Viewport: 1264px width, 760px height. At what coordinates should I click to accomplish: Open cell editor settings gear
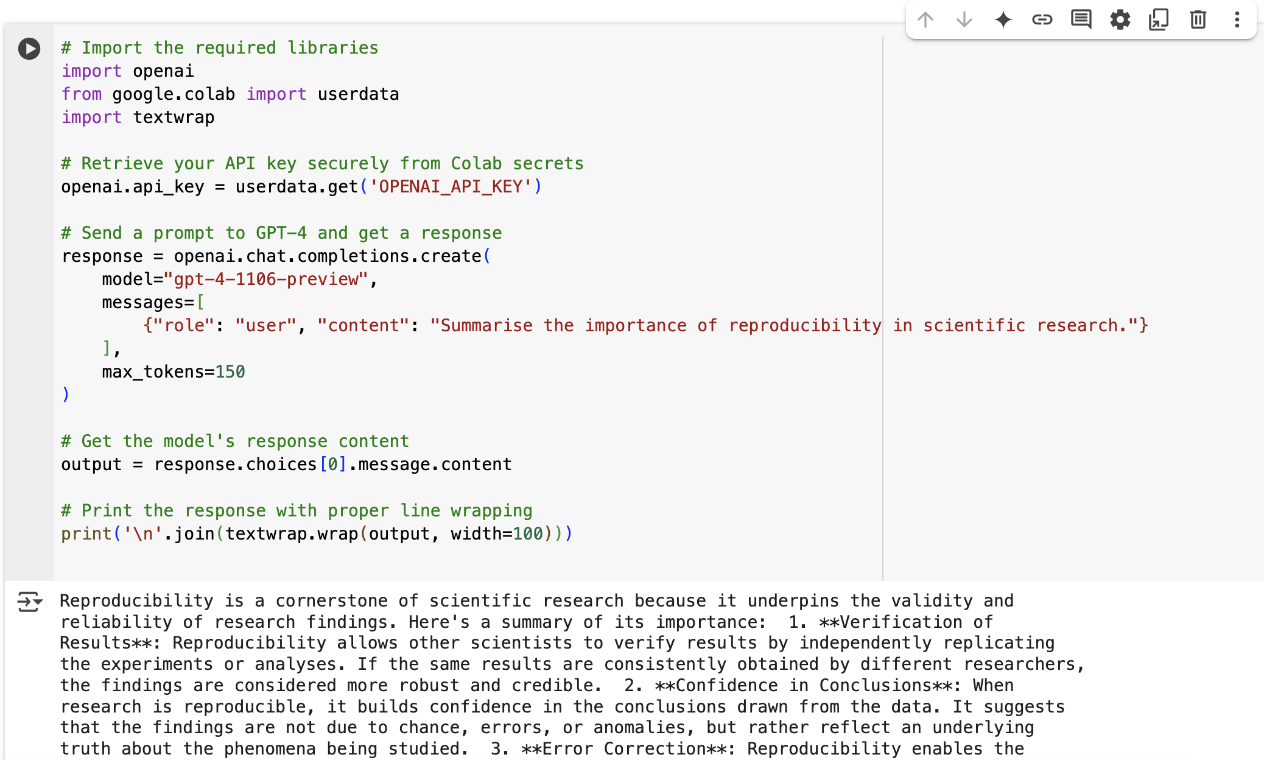(x=1120, y=19)
